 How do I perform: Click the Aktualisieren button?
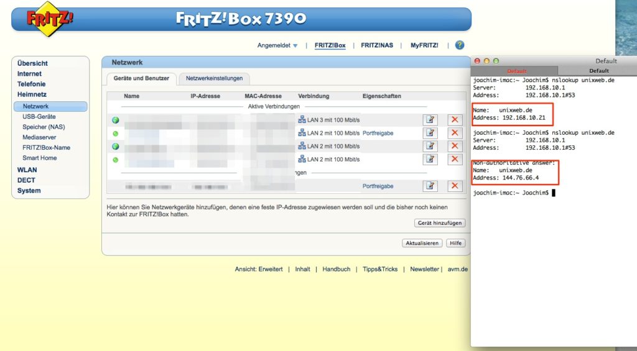click(x=422, y=243)
